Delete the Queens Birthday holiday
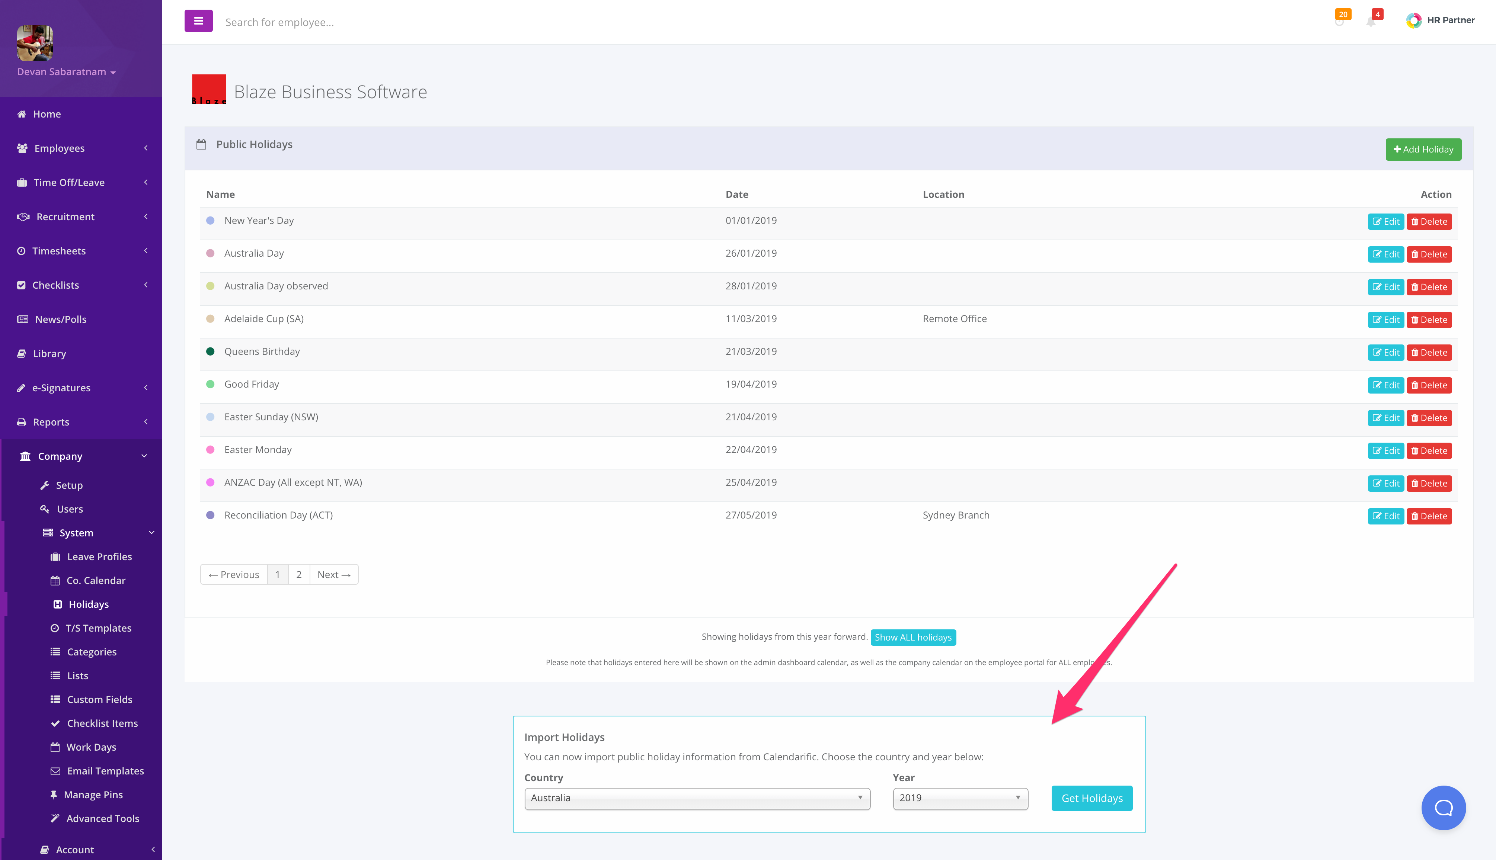This screenshot has width=1496, height=860. [x=1429, y=353]
